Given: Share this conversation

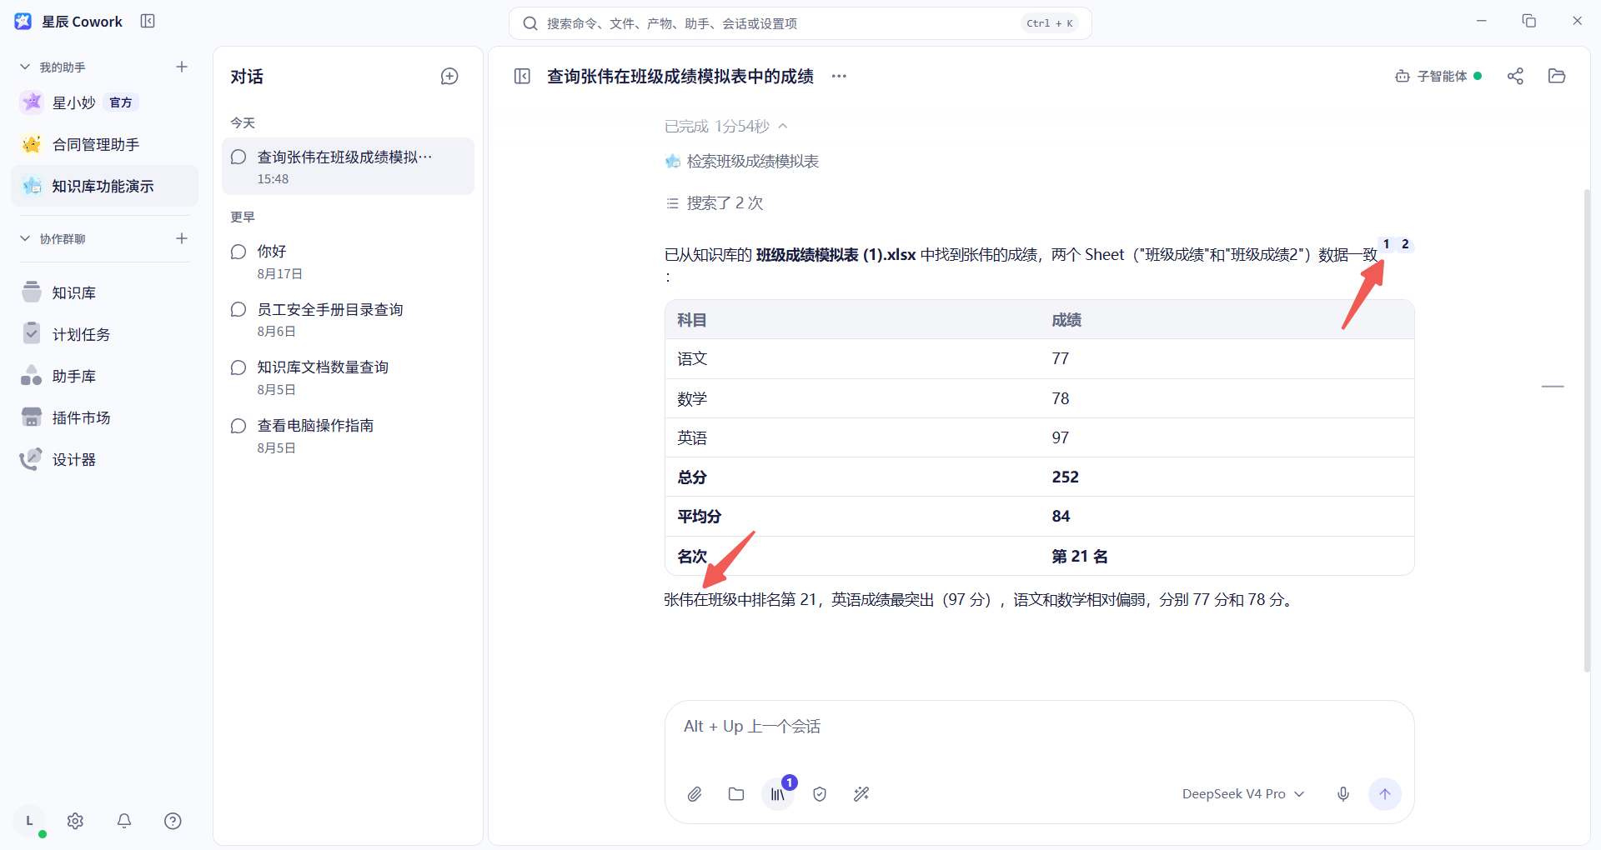Looking at the screenshot, I should 1515,77.
